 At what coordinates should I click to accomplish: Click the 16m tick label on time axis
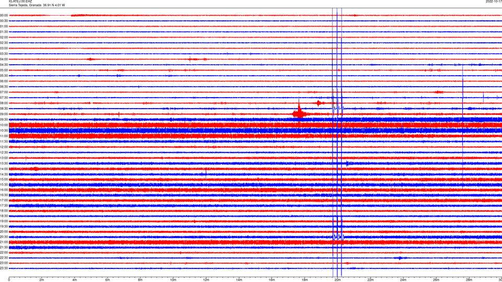coord(272,280)
